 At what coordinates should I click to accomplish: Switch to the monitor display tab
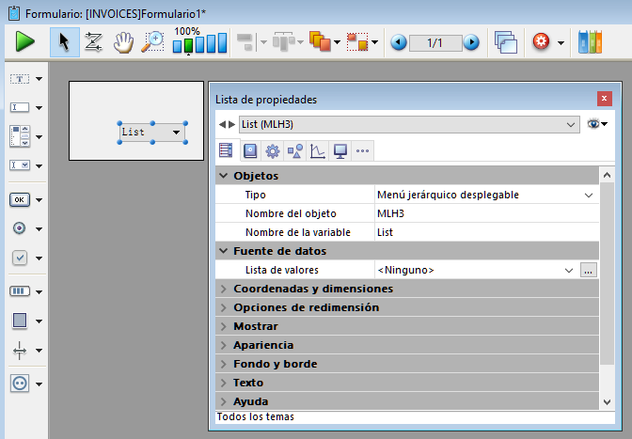(x=340, y=150)
